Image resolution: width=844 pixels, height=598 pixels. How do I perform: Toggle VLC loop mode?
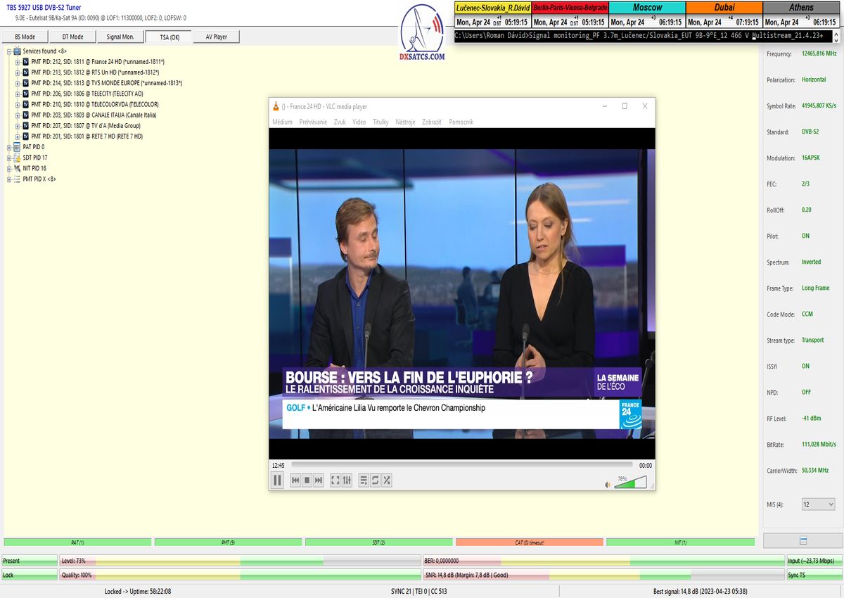[x=375, y=481]
